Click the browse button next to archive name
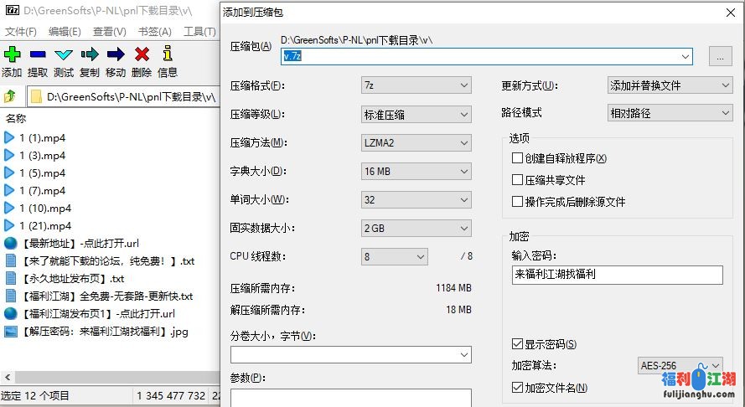The image size is (745, 407). [x=720, y=56]
